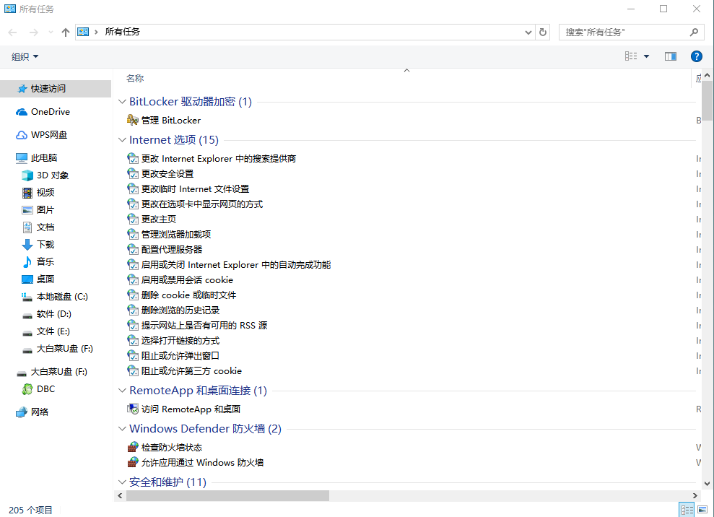Click the Up directory arrow icon

coord(66,32)
